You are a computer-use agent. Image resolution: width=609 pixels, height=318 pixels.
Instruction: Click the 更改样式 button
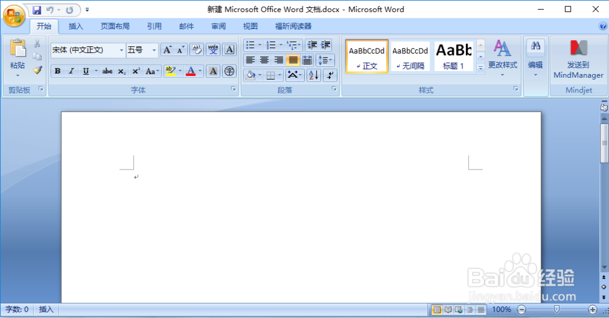tap(502, 58)
